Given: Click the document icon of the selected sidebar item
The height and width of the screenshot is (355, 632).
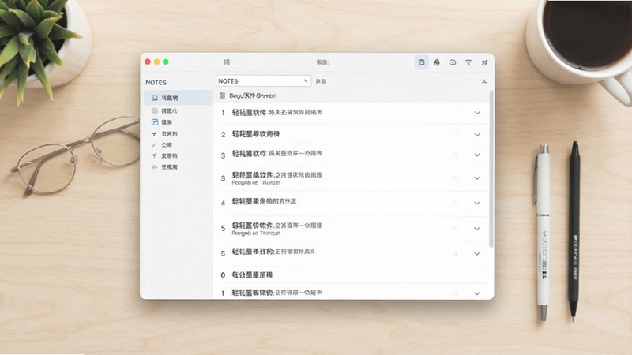Looking at the screenshot, I should click(155, 98).
